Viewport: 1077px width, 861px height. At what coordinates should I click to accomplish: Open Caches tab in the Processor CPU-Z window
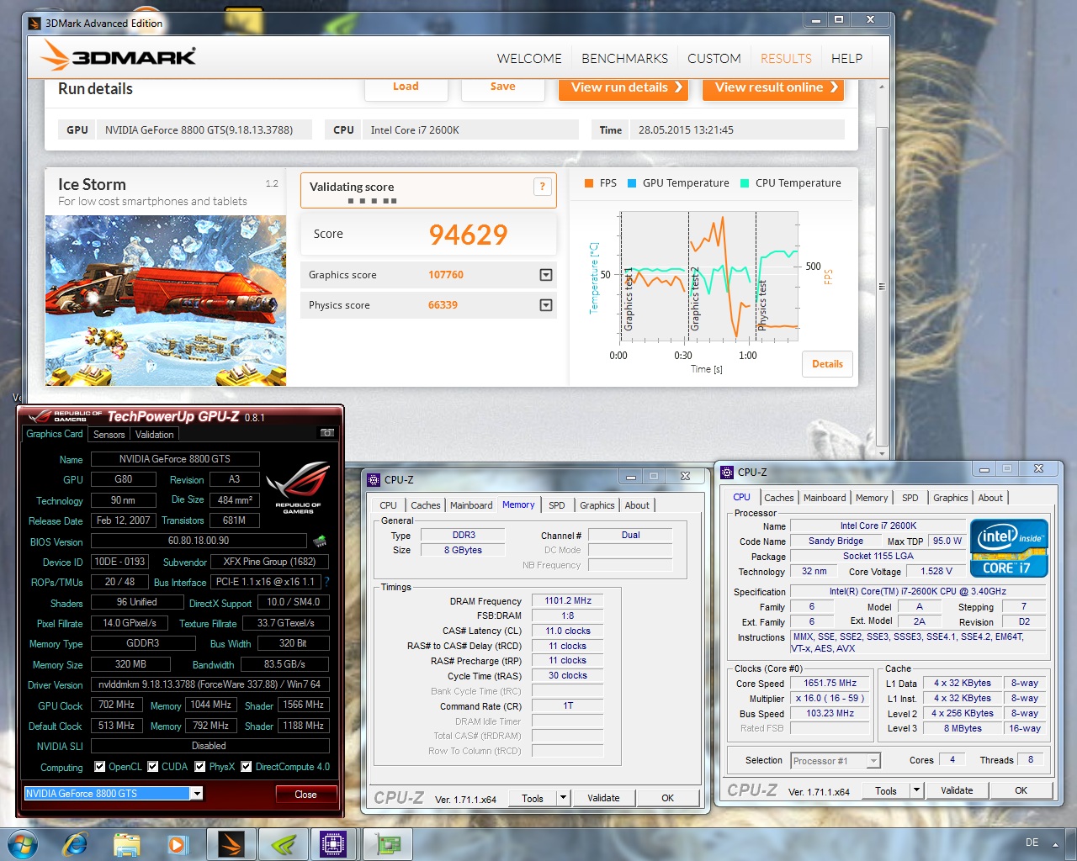779,498
